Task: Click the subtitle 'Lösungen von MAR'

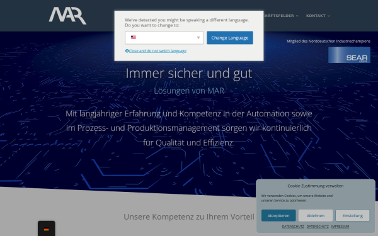Action: tap(189, 91)
